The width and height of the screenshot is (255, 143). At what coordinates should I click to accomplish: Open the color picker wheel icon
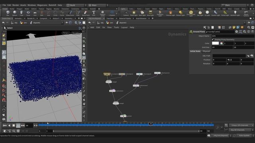click(222, 43)
